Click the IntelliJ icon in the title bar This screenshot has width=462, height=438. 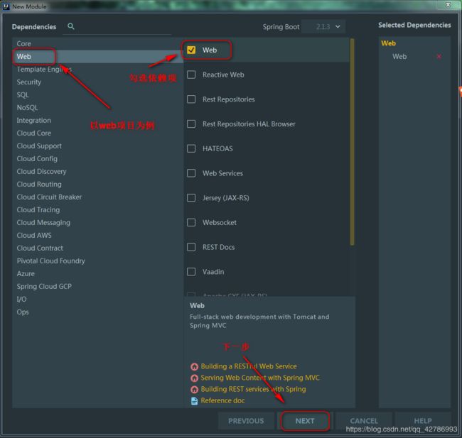click(6, 6)
